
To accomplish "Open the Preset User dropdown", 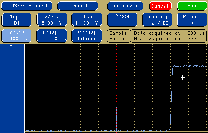I will click(192, 20).
